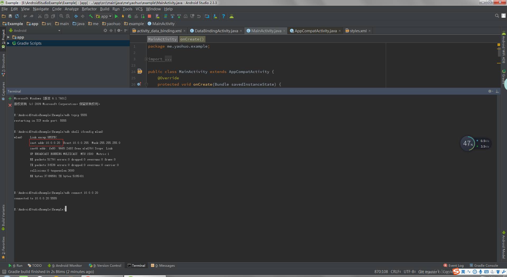
Task: Toggle the Favorites side tool window
Action: pos(3,248)
